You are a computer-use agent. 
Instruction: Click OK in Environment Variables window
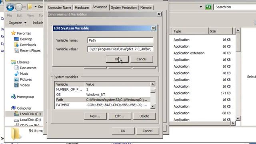(123, 131)
